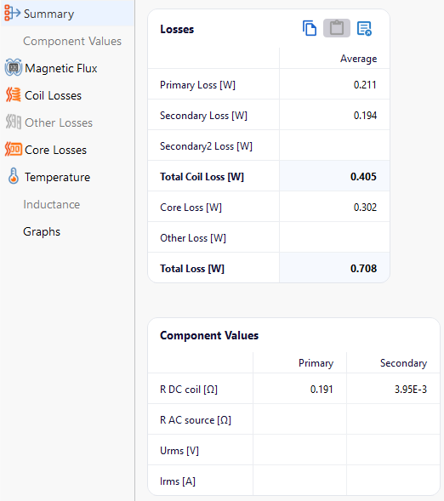Click the Other Losses grey icon
The image size is (444, 501).
coord(14,122)
